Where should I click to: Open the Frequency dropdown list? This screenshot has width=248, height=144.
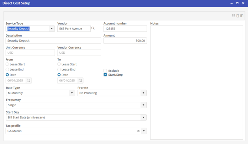point(143,105)
